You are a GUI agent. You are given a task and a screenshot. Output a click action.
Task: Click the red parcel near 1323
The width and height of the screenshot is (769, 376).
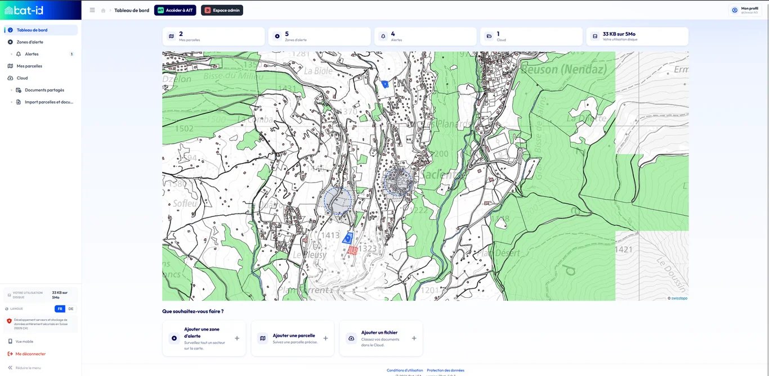(352, 250)
